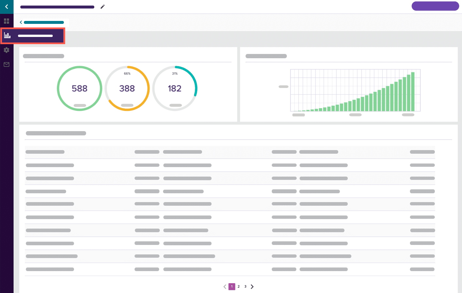Open the dashboard grid icon in the sidebar
The width and height of the screenshot is (462, 293).
[x=7, y=21]
